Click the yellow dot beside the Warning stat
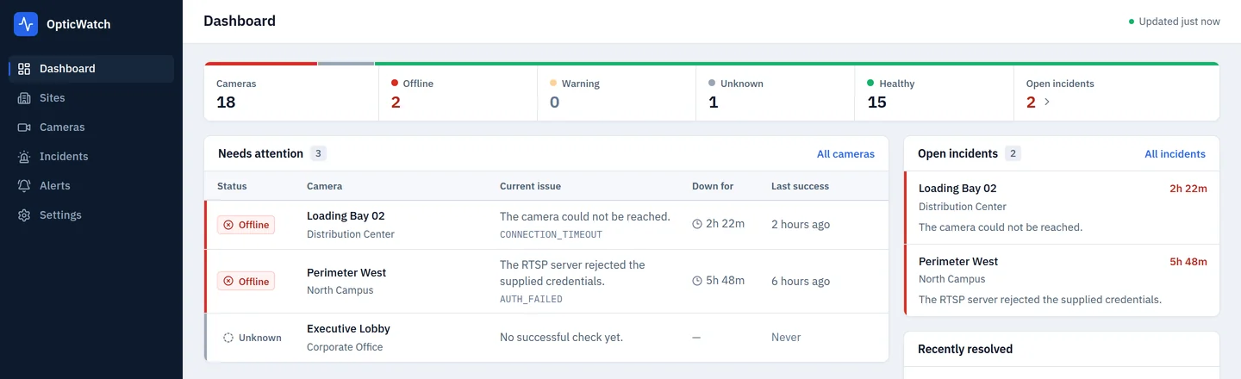The image size is (1241, 379). (553, 83)
